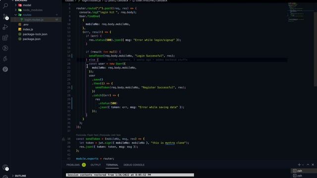Add a new terminal with plus icon
Viewport: 317px width, 178px height.
299,165
